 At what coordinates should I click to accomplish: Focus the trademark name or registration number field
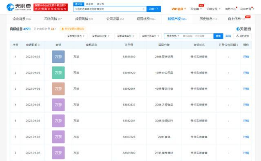(x=197, y=36)
